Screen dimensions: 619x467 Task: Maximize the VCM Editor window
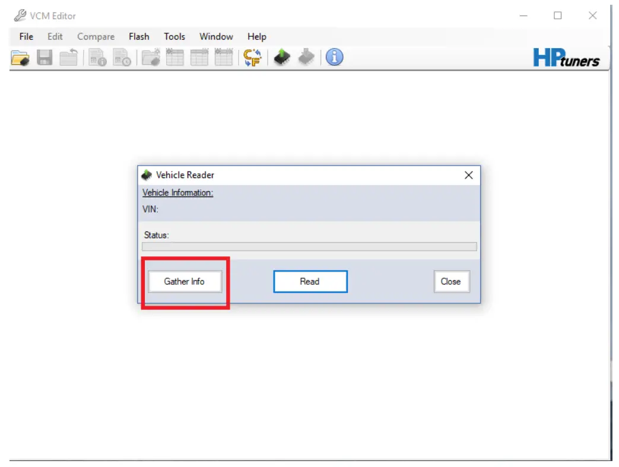point(558,16)
